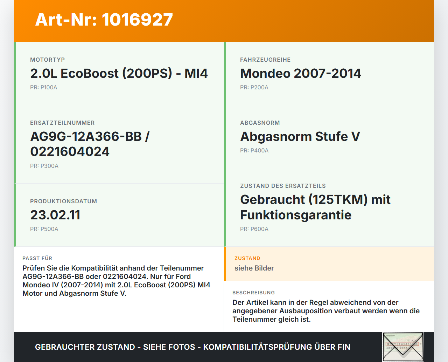The image size is (448, 362).
Task: Click the Beschreibung description text
Action: pos(326,311)
